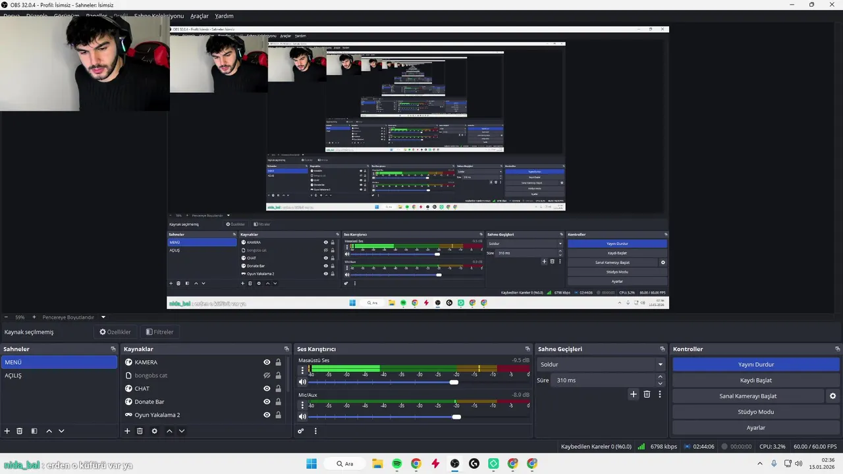The height and width of the screenshot is (474, 843).
Task: Open Spotify from the taskbar
Action: coord(396,463)
